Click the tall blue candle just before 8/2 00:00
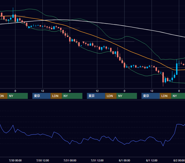 [177, 69]
